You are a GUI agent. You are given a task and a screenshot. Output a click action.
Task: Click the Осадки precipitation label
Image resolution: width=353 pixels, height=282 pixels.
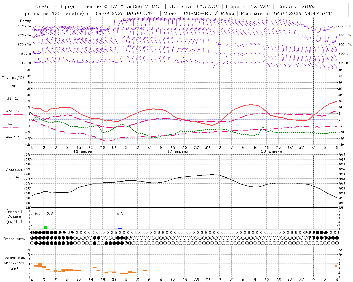coord(14,216)
